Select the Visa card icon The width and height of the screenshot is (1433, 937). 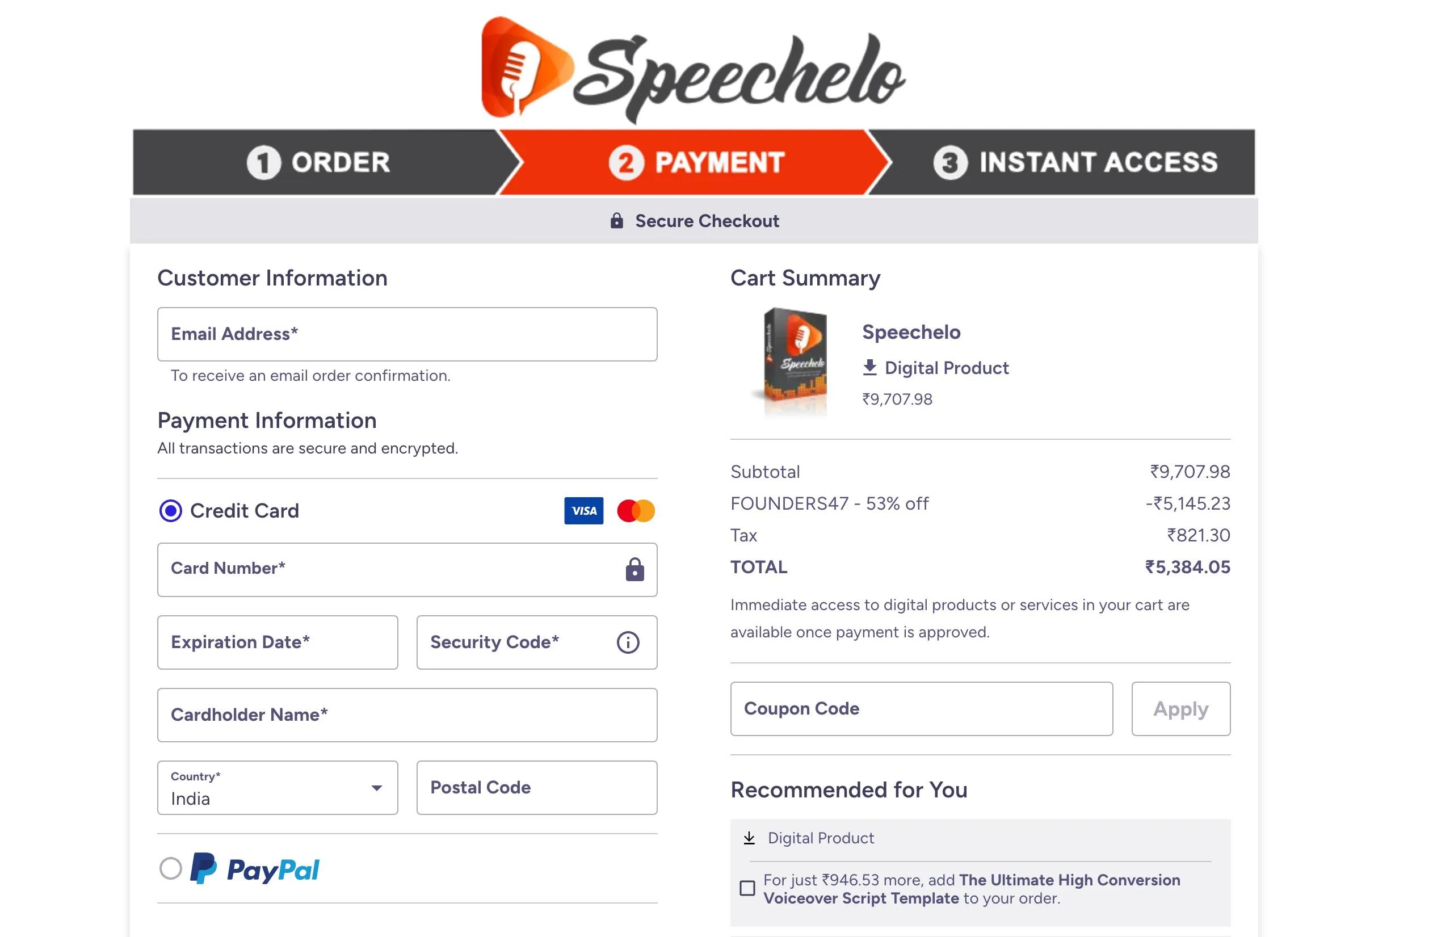coord(583,510)
